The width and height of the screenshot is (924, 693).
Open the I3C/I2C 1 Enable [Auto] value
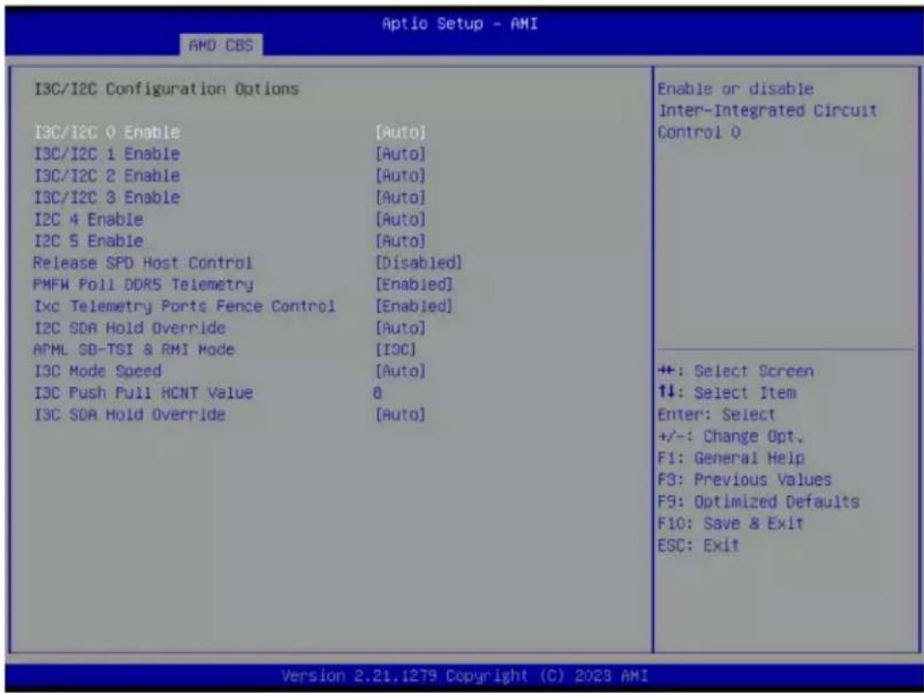[400, 154]
